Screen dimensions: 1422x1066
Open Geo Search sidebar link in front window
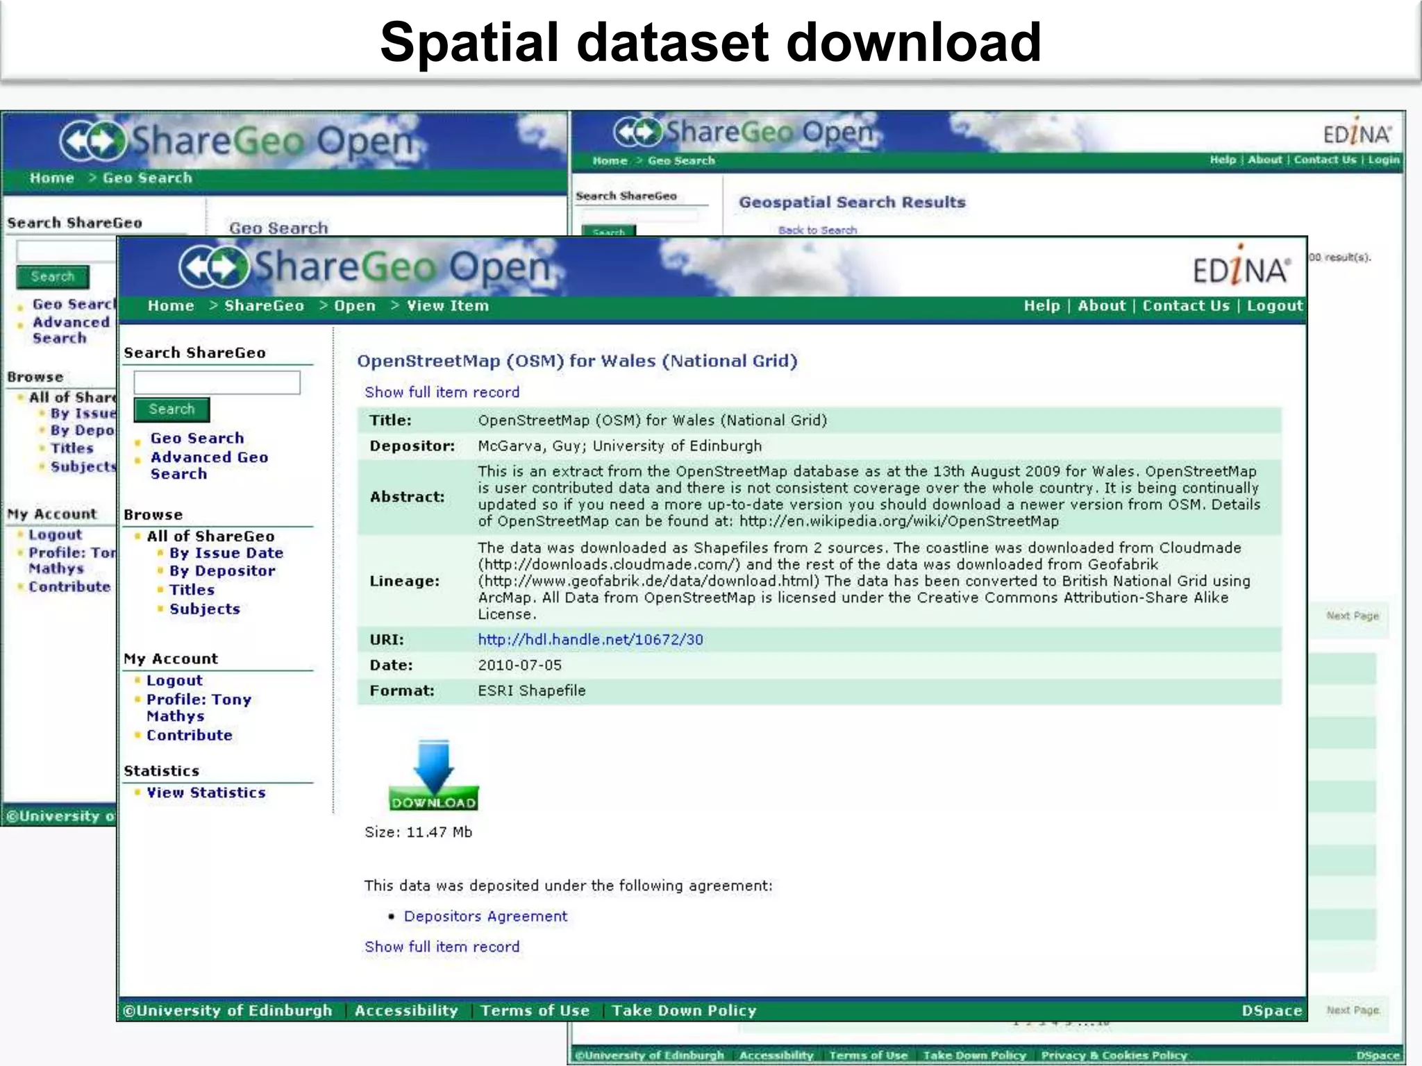(197, 439)
